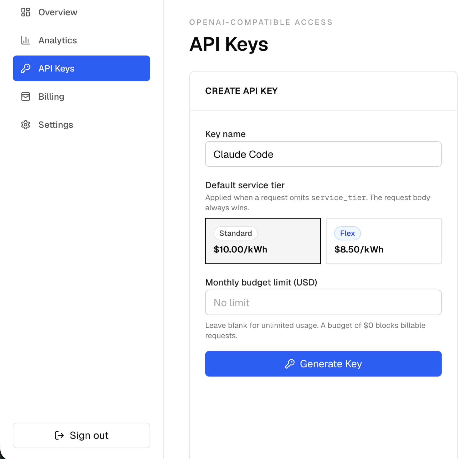Viewport: 473px width, 459px height.
Task: Select the Flex $8.50/kWh tier
Action: pyautogui.click(x=384, y=241)
